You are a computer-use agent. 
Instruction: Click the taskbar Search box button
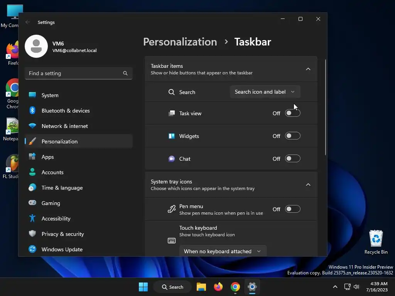pos(172,287)
